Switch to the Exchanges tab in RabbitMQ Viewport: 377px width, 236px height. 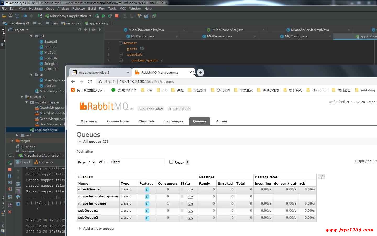tap(174, 121)
